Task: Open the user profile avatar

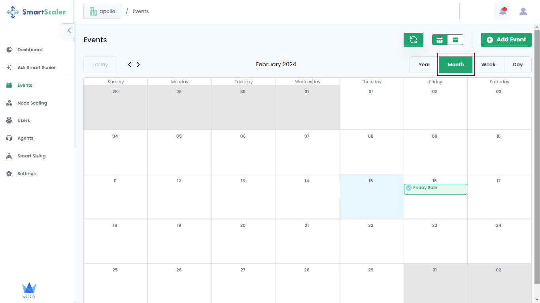Action: point(523,11)
